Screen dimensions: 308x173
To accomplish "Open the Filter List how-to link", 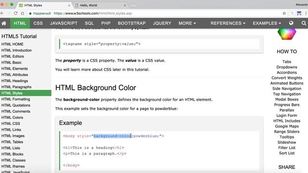I will coord(287,148).
